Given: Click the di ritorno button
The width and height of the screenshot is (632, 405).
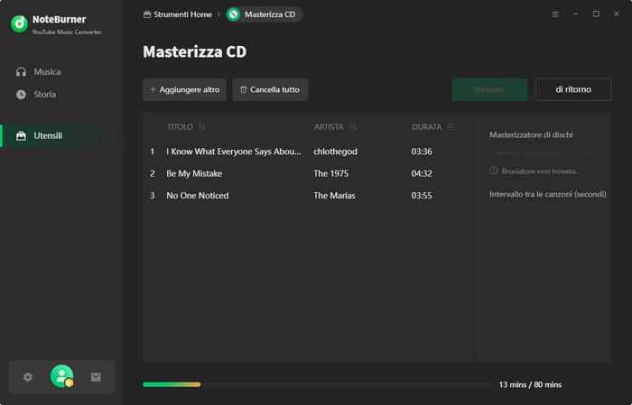Looking at the screenshot, I should 573,89.
